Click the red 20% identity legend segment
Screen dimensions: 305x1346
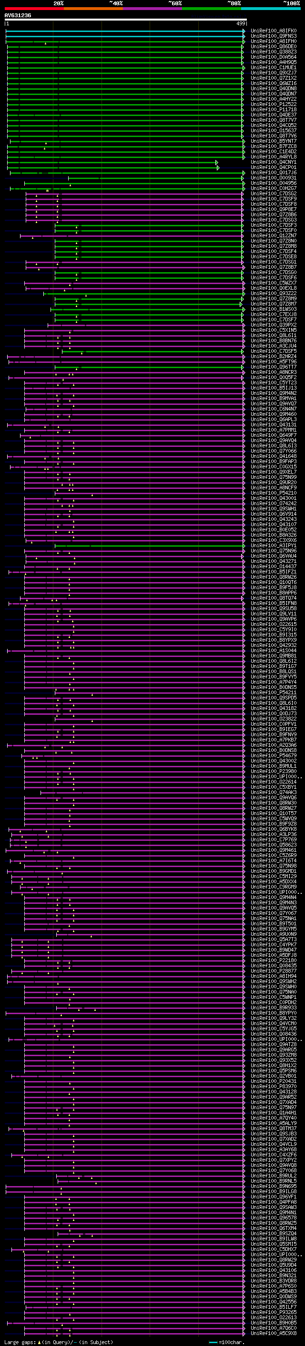pos(34,9)
